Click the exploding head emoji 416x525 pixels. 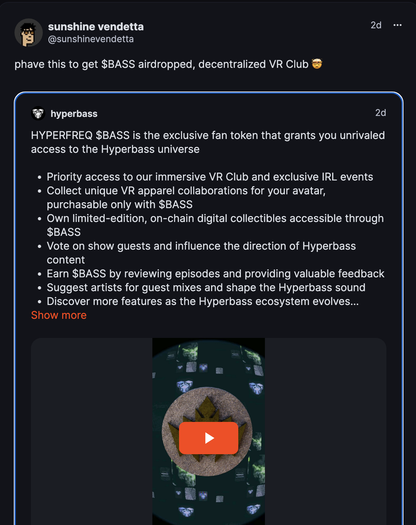(x=317, y=64)
